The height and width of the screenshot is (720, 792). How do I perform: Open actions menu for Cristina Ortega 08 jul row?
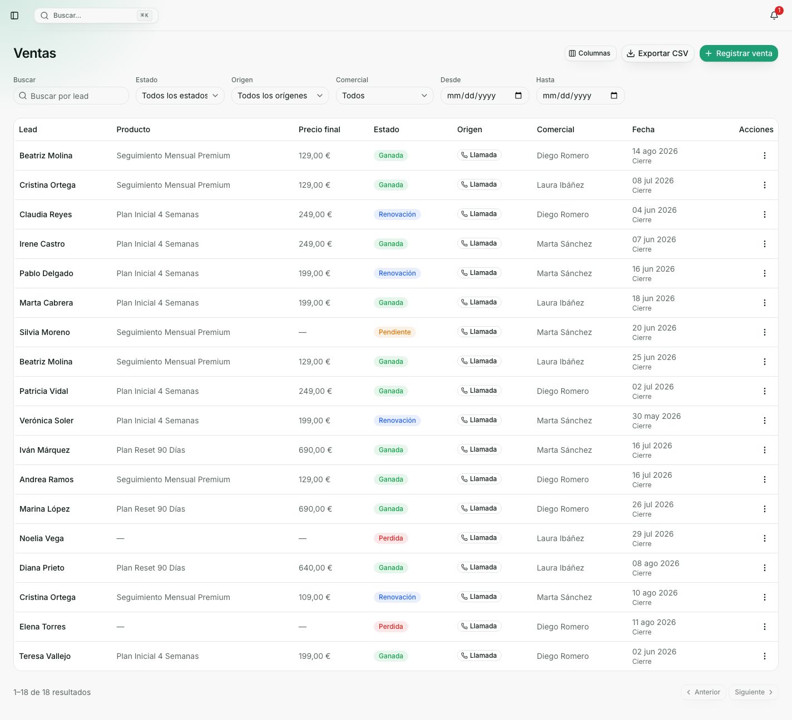click(x=765, y=185)
